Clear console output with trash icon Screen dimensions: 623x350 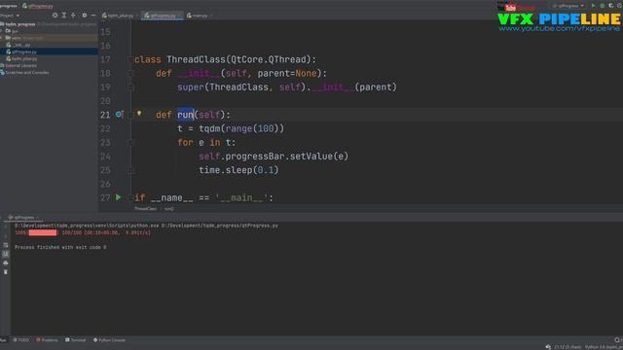[x=6, y=272]
